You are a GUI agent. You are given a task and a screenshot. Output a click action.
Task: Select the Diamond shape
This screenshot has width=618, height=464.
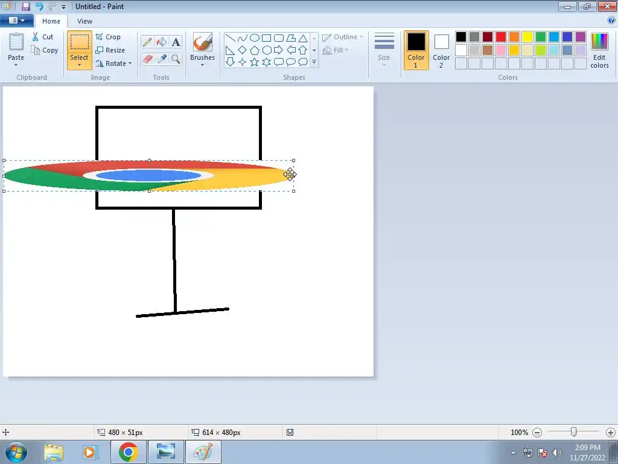pyautogui.click(x=243, y=50)
